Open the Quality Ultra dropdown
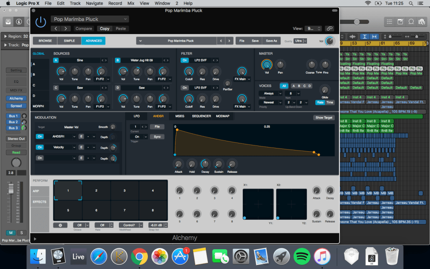Screen dimensions: 430x269 (300, 41)
